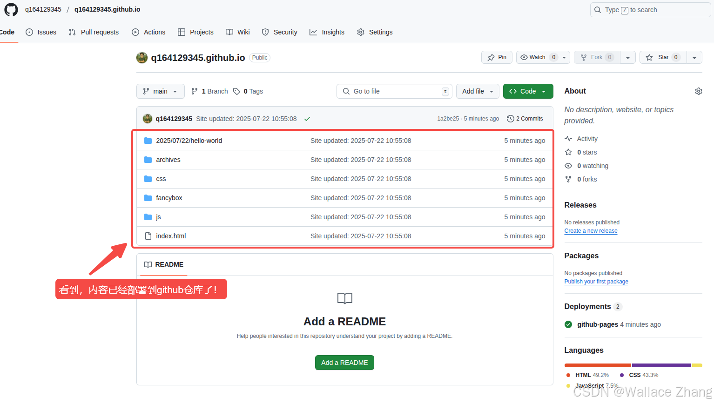View the Insights tab
This screenshot has width=714, height=404.
pos(327,32)
